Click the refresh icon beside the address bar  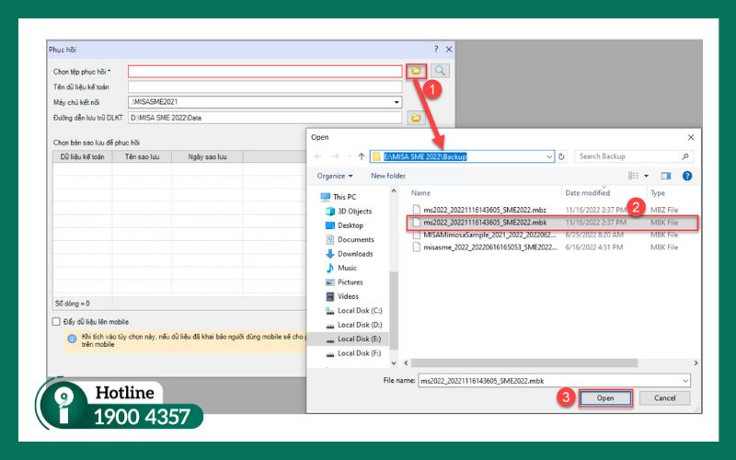click(561, 156)
